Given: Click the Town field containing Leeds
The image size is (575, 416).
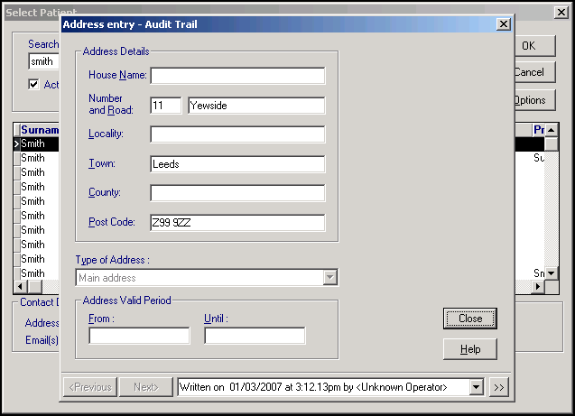Looking at the screenshot, I should [237, 164].
